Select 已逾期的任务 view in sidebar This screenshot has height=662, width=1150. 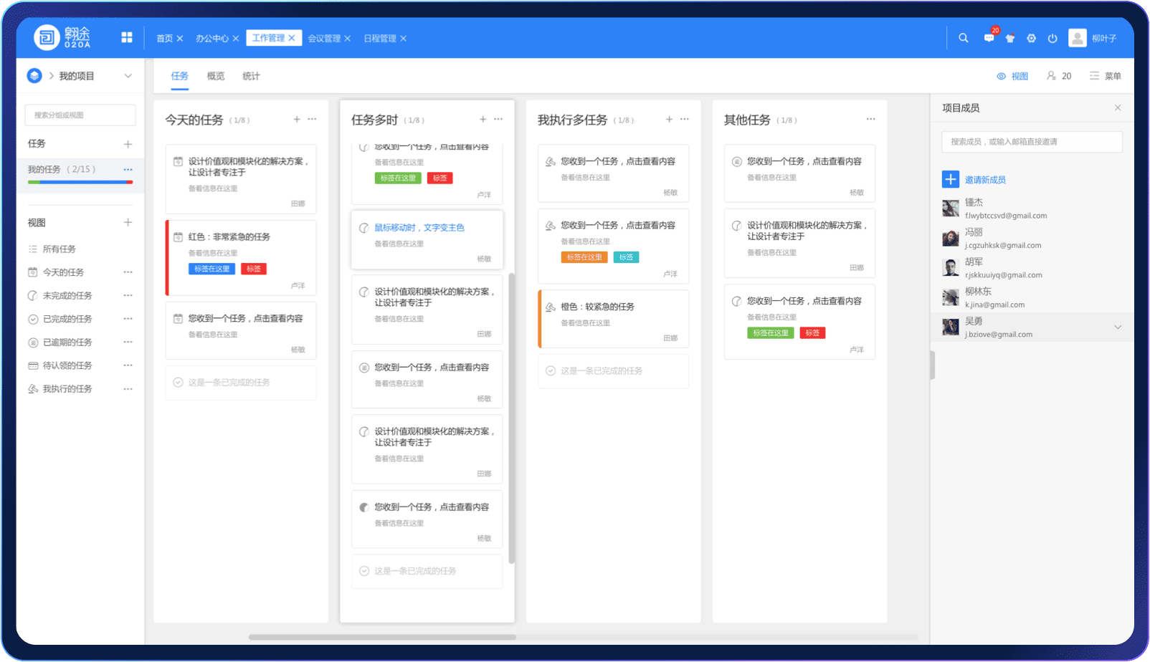67,342
